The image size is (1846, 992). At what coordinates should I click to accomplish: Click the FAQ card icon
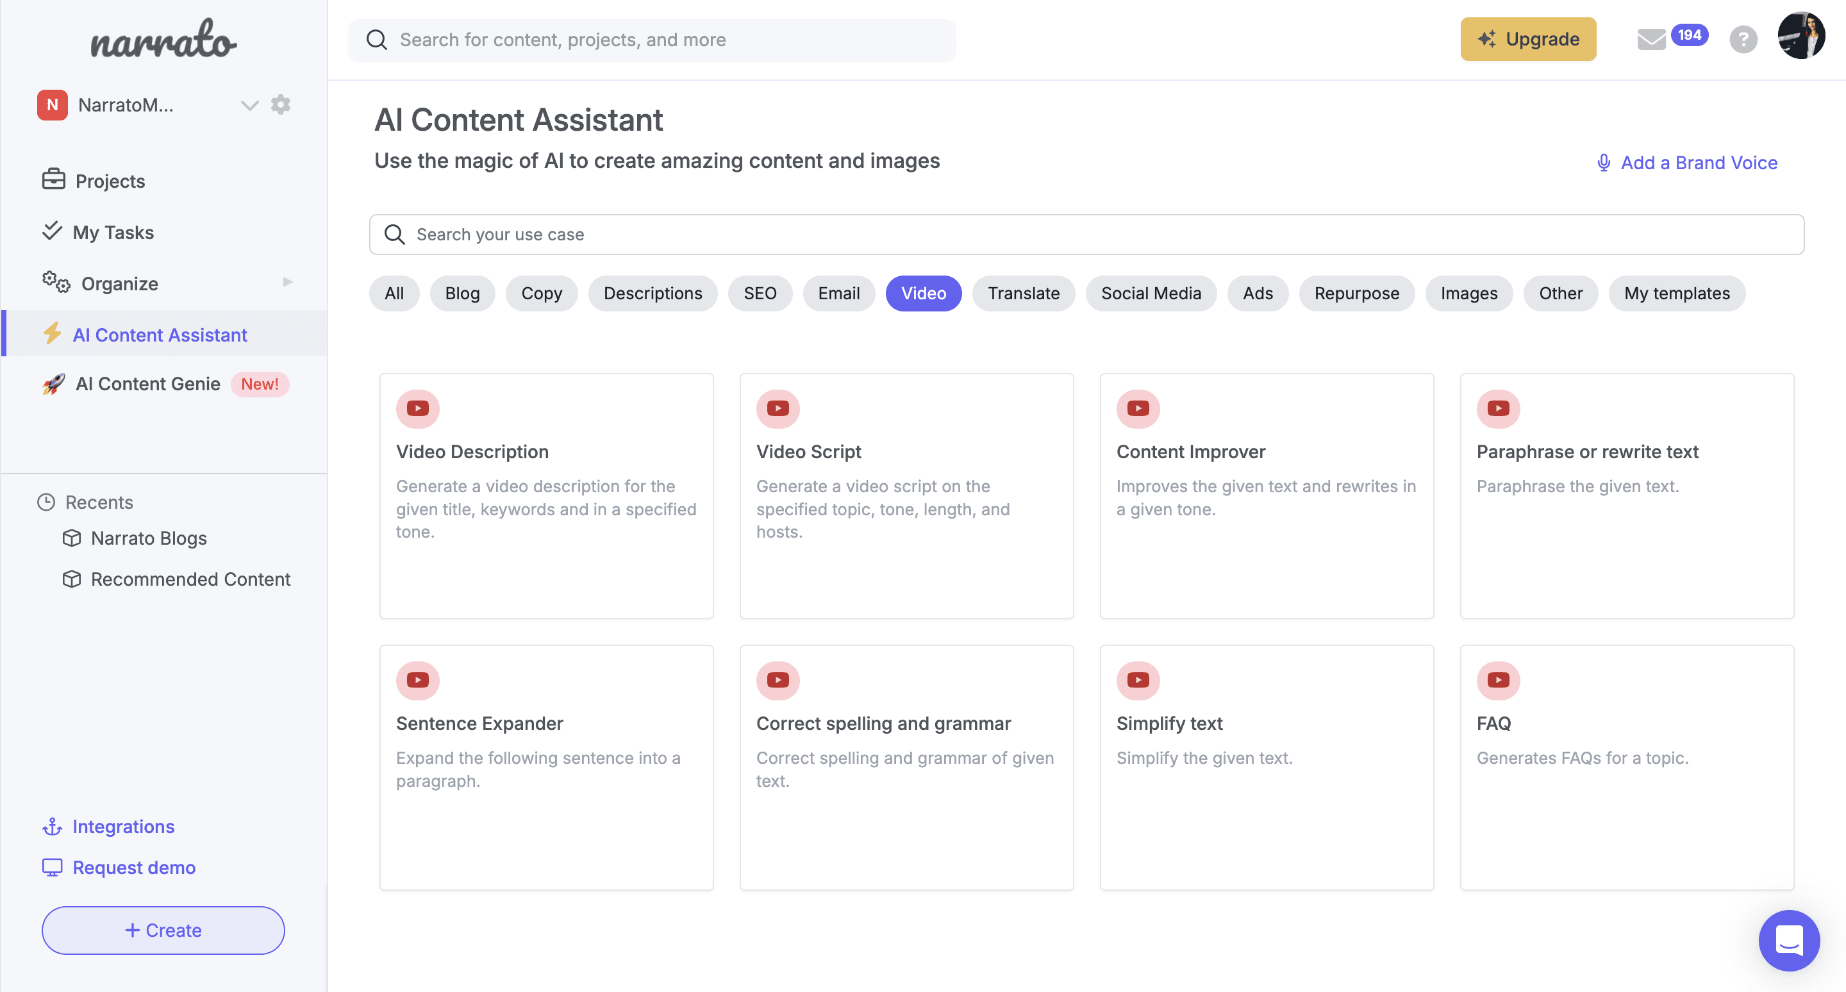click(x=1498, y=680)
